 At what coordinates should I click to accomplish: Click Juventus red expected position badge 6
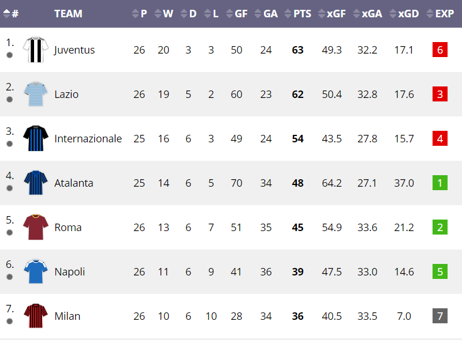[440, 50]
